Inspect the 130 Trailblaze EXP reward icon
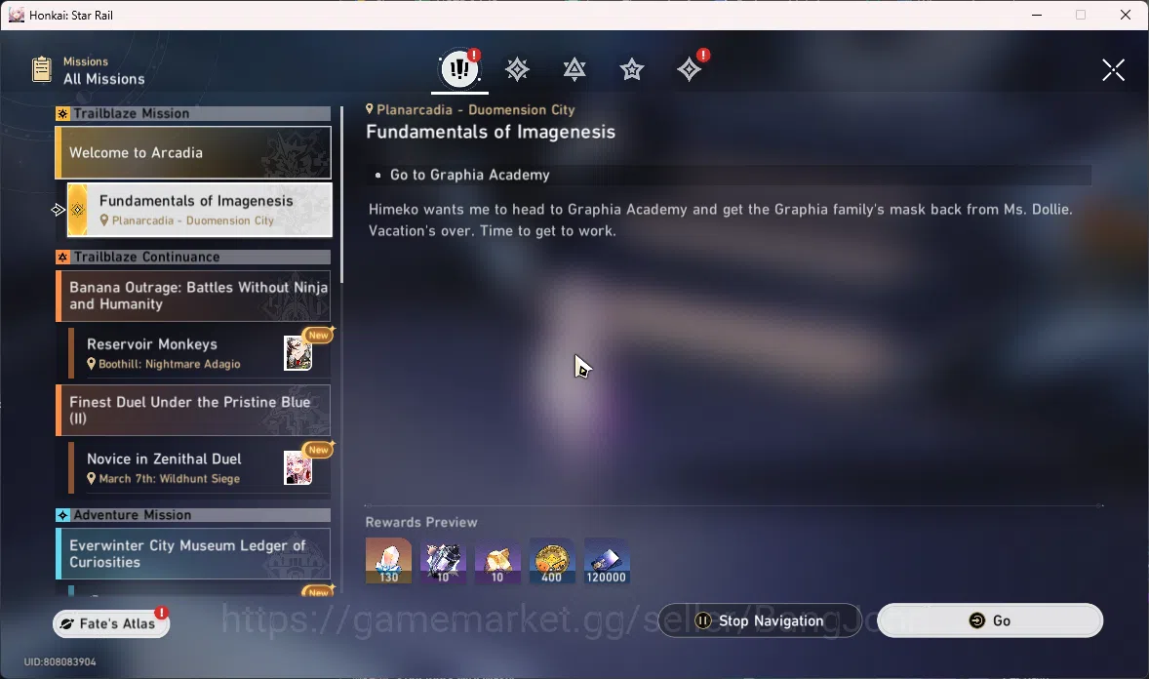The height and width of the screenshot is (679, 1149). 388,561
